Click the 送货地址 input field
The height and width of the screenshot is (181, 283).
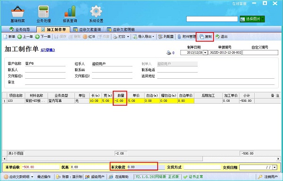click(216, 76)
